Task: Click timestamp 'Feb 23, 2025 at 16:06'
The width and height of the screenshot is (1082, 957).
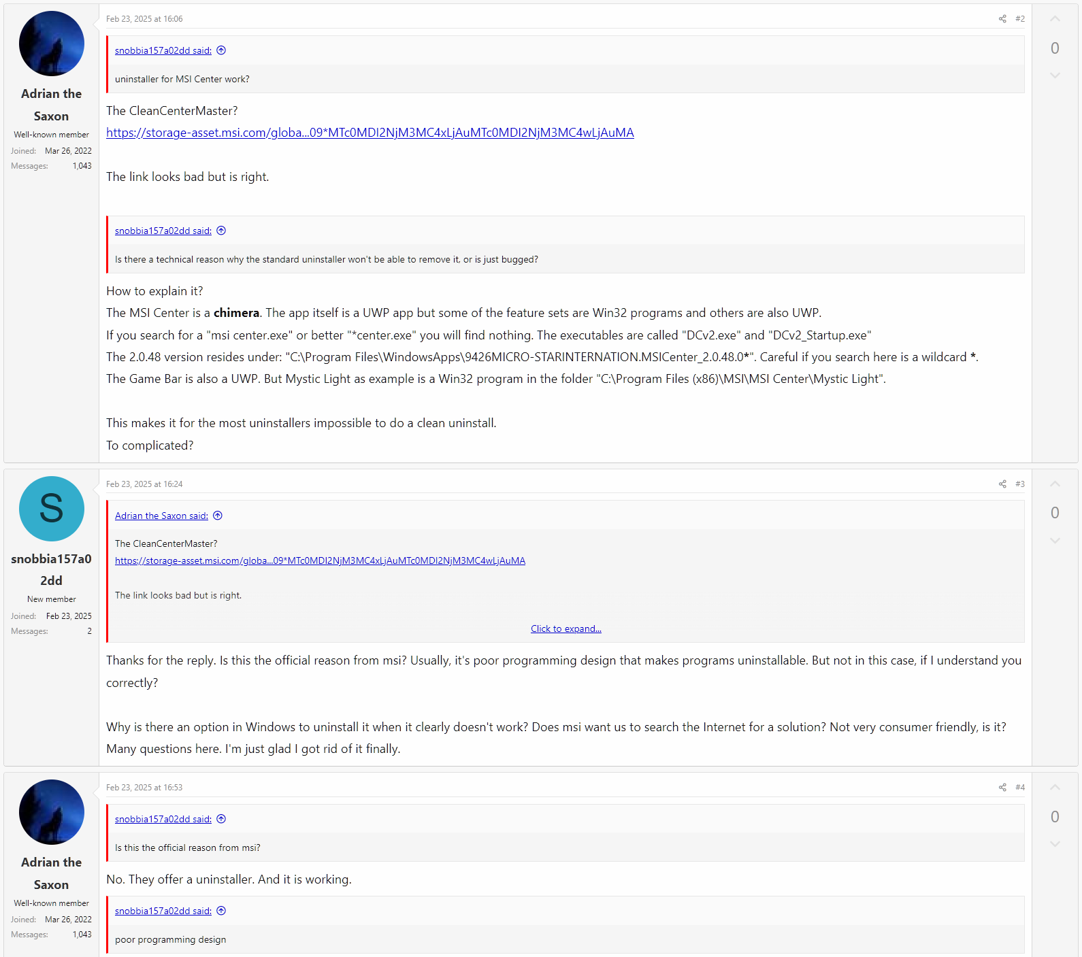Action: pos(144,19)
